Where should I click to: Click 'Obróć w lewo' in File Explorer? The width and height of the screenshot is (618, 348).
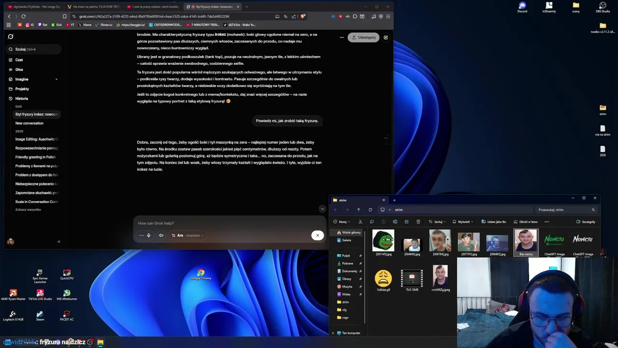[x=525, y=222]
